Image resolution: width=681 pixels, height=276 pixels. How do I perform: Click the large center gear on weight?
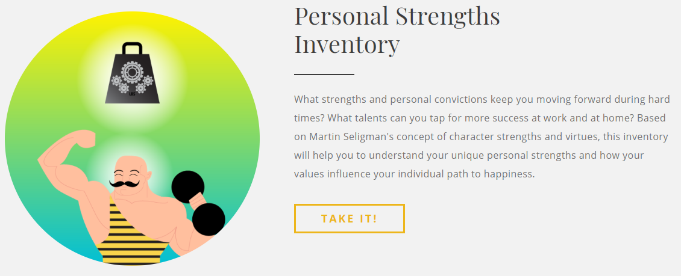tap(131, 72)
